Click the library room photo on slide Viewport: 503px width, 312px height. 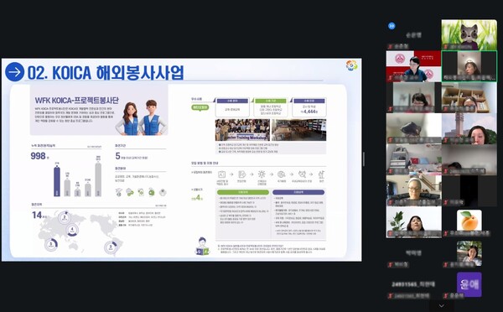click(x=299, y=130)
